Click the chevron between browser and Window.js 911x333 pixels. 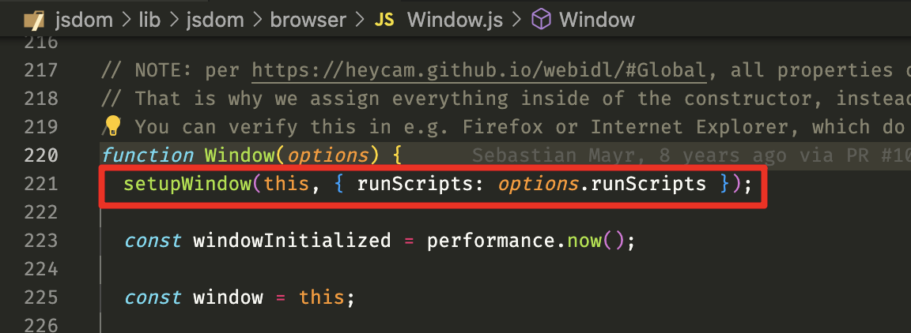point(361,21)
